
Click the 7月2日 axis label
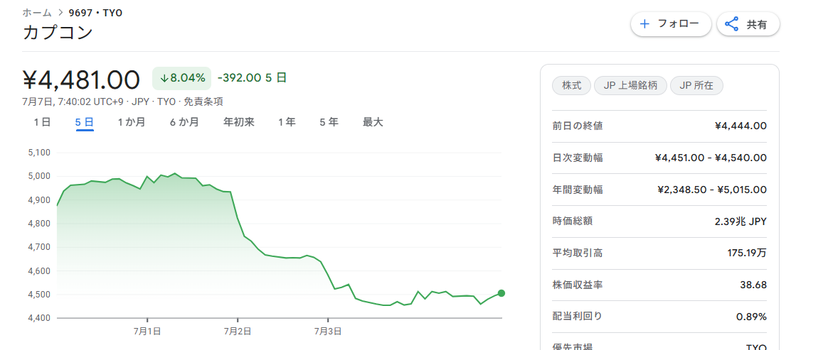tap(238, 331)
